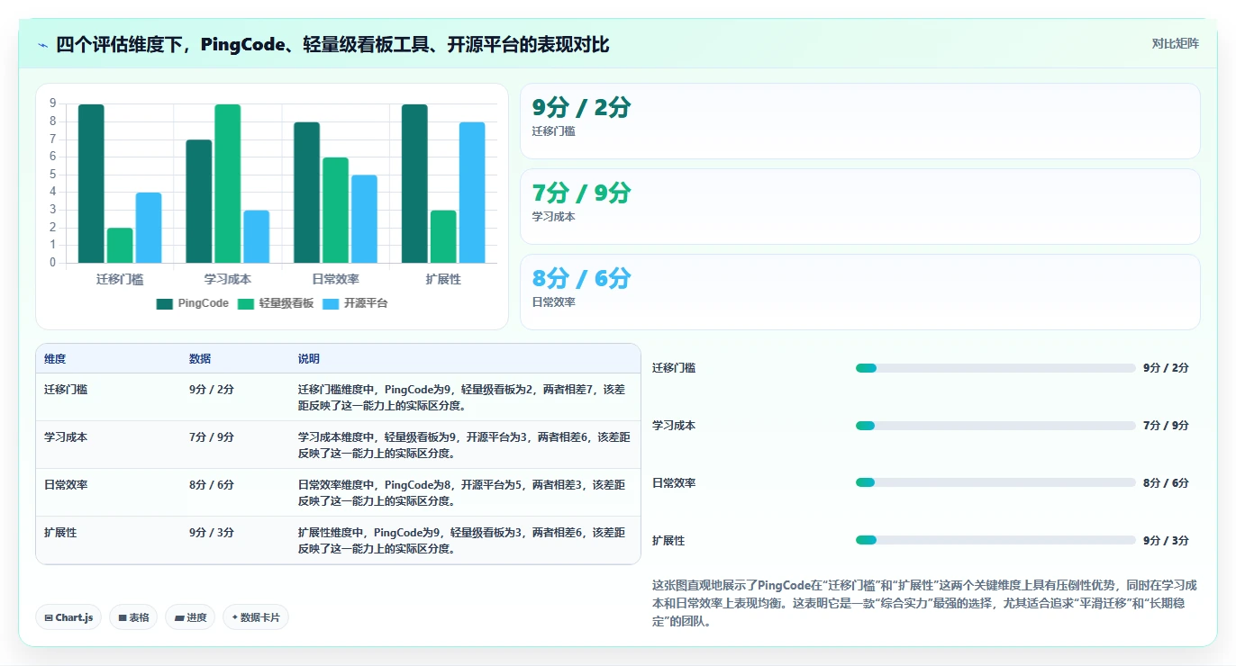Open the 7分 / 9分 学习成本 data card
This screenshot has width=1236, height=666.
click(860, 207)
